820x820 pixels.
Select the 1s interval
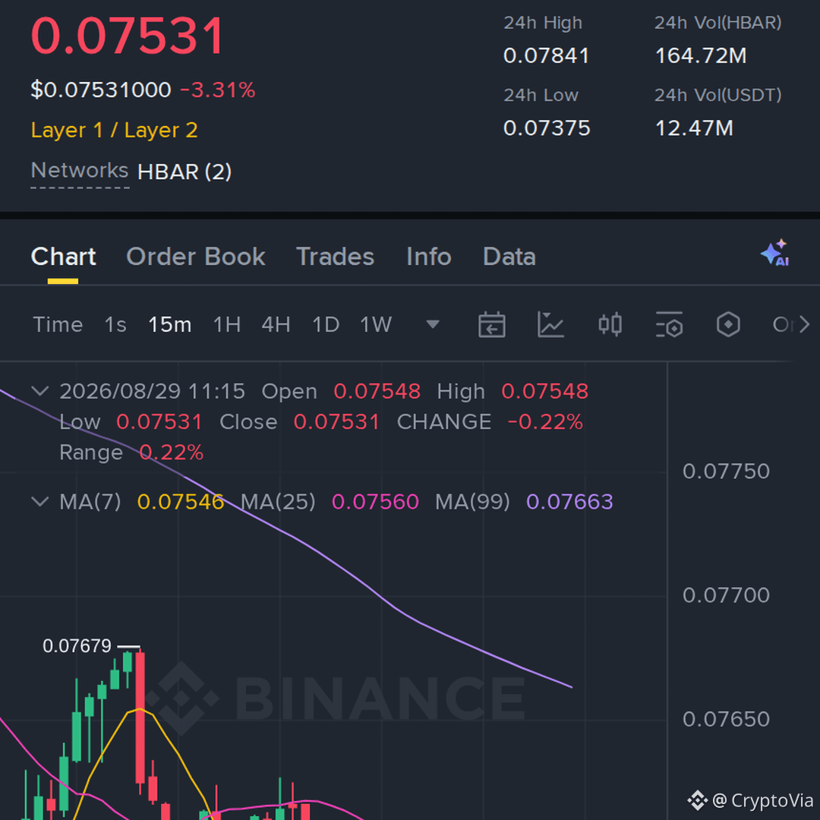pyautogui.click(x=115, y=325)
